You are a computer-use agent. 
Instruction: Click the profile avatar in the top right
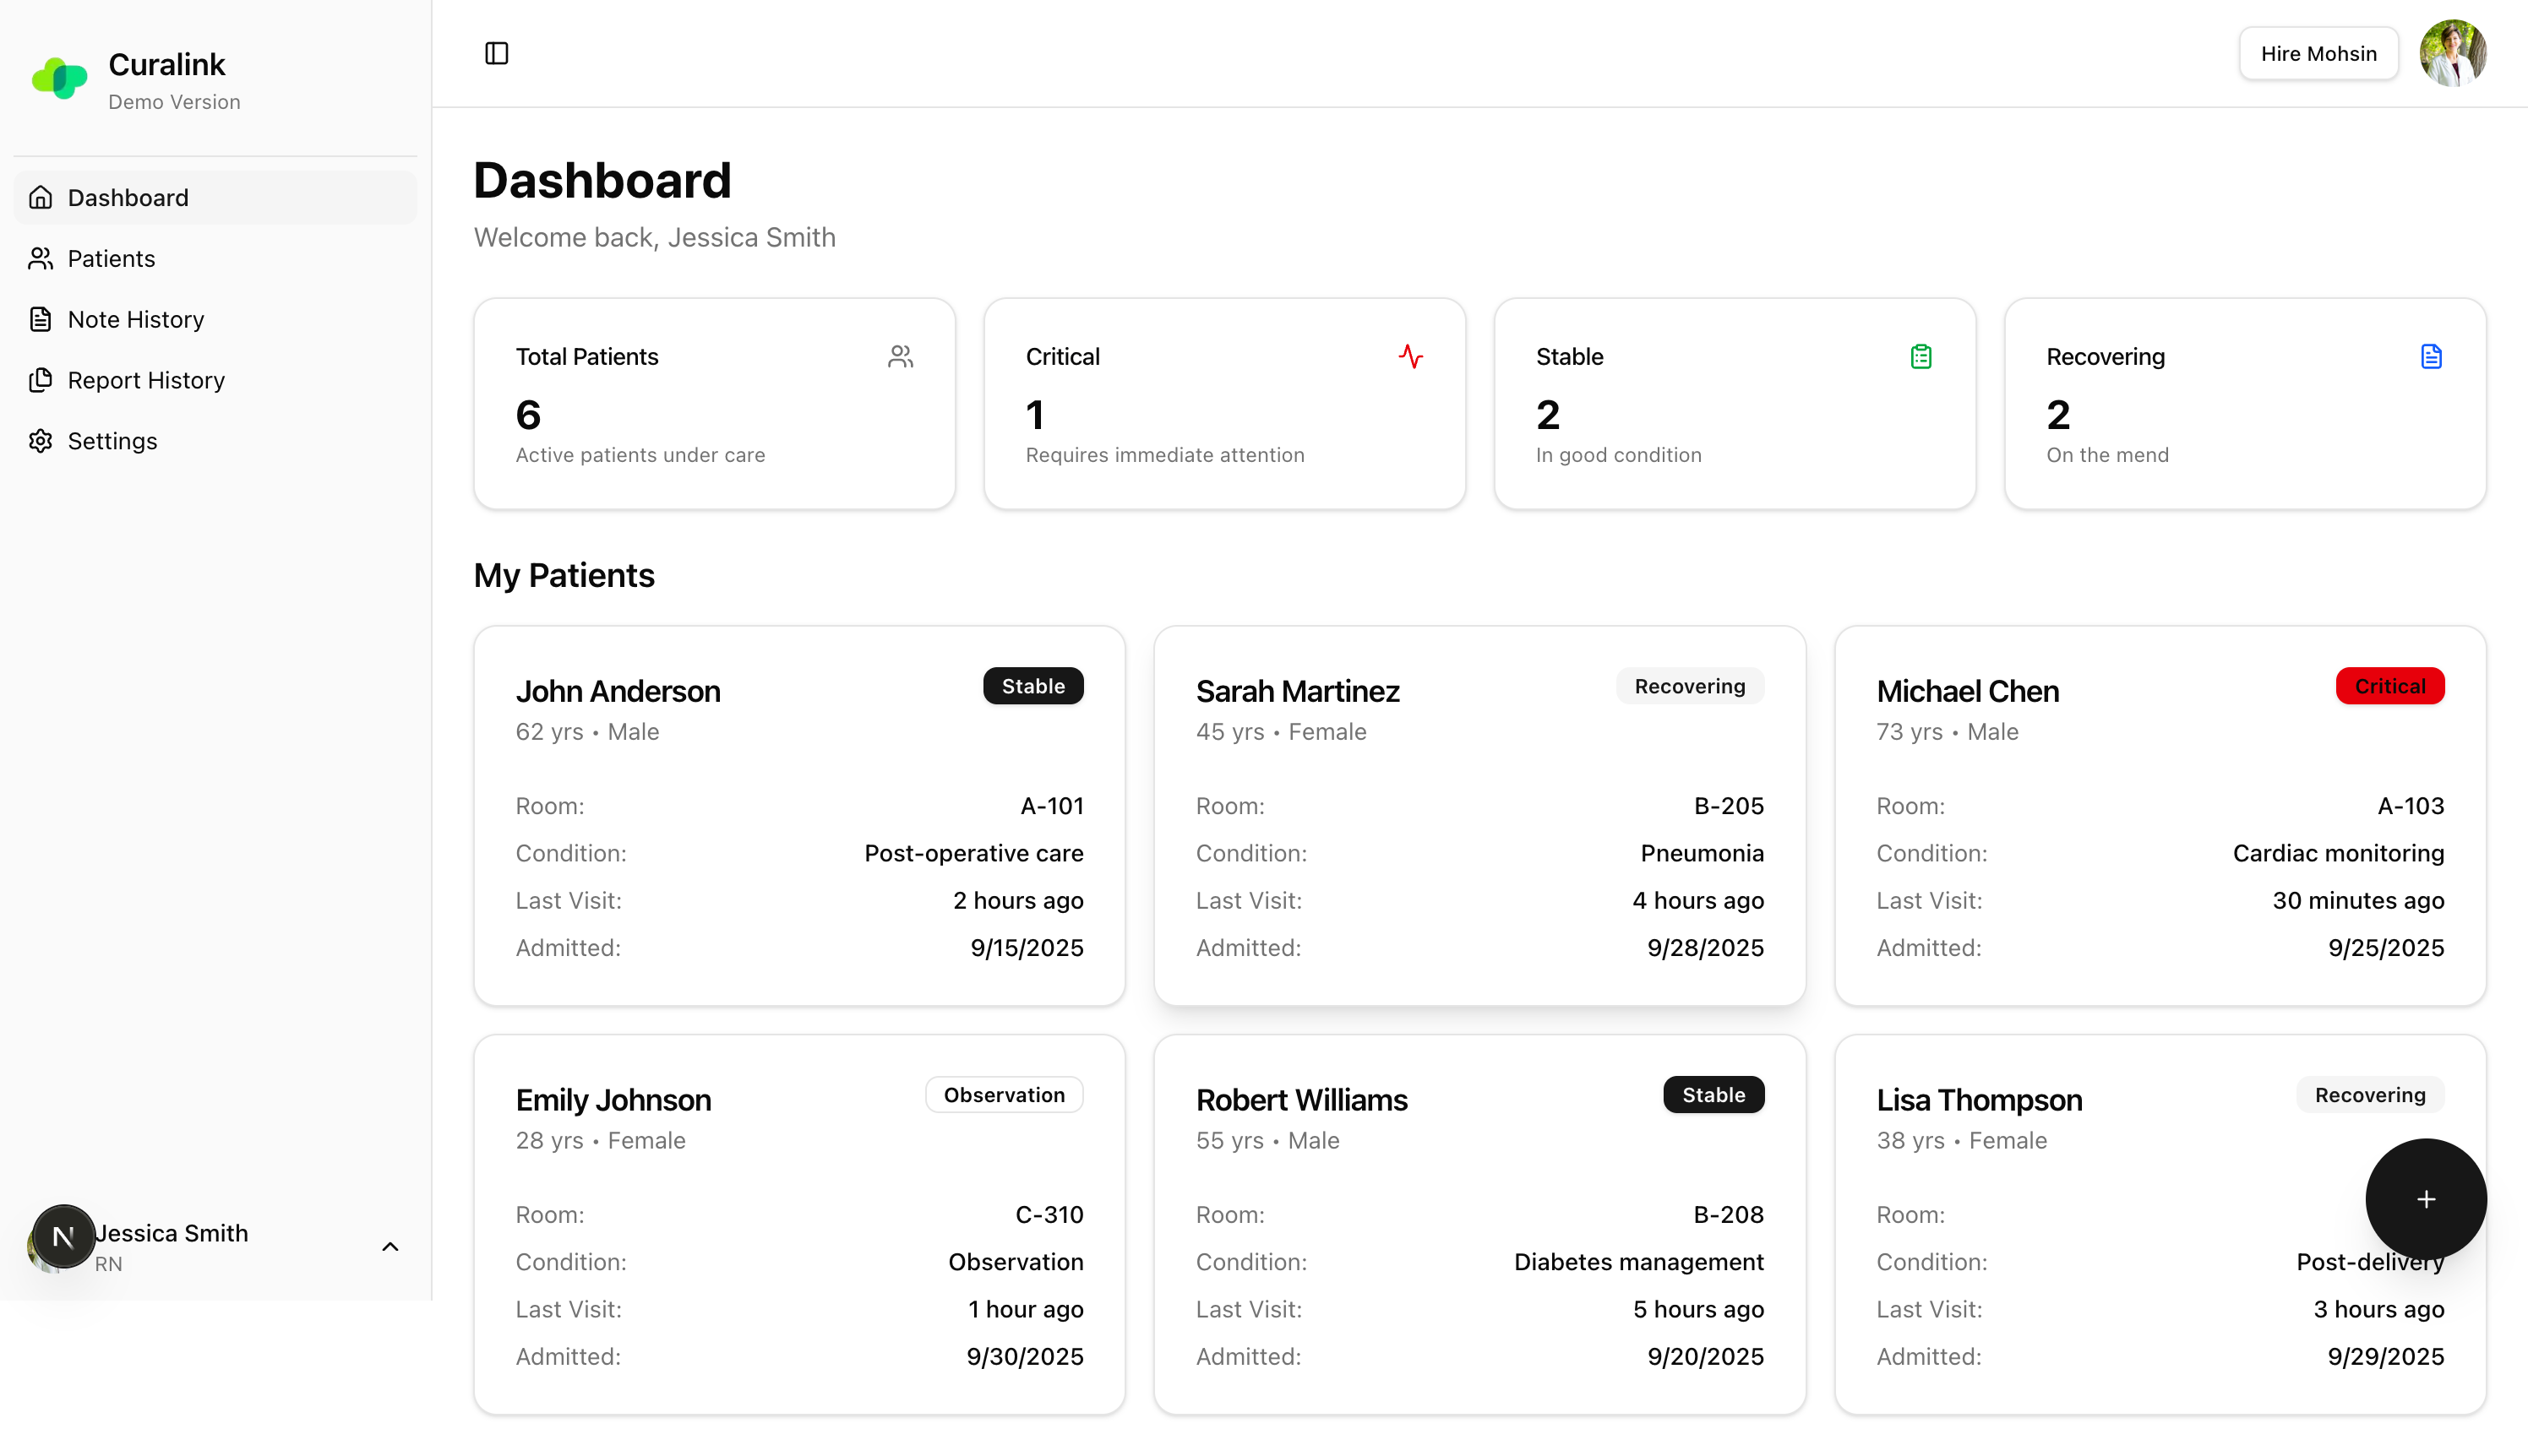coord(2453,53)
